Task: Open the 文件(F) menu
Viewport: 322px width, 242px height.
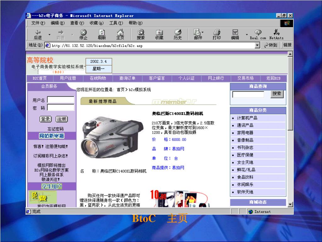Action: [x=38, y=23]
